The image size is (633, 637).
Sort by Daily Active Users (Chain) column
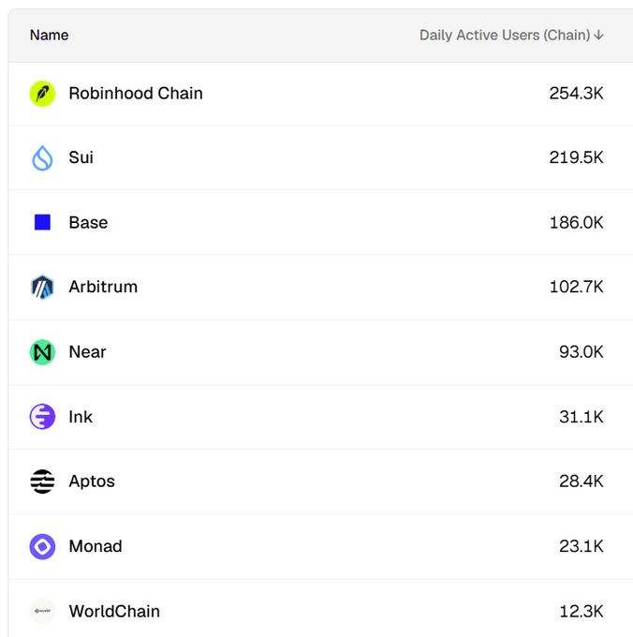[x=511, y=35]
